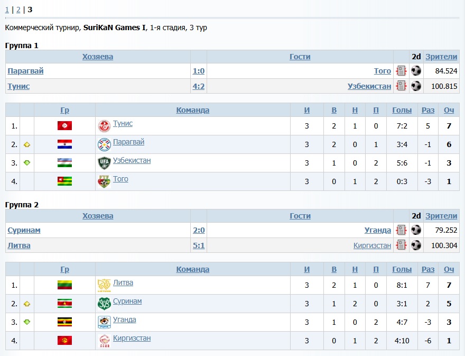
Task: Sort Group 1 standings by Очки column
Action: (x=449, y=110)
